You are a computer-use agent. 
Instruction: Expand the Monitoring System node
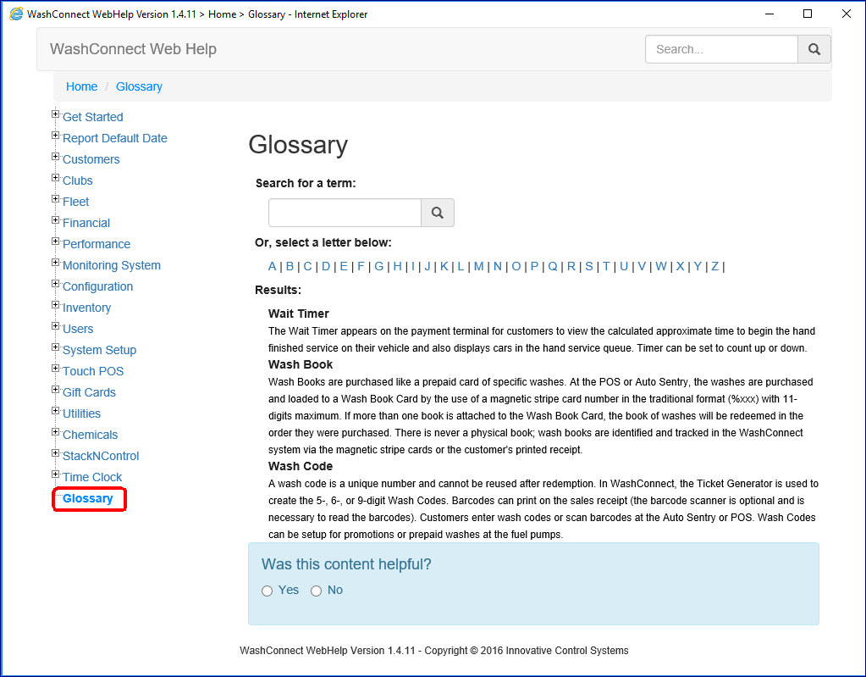tap(56, 263)
